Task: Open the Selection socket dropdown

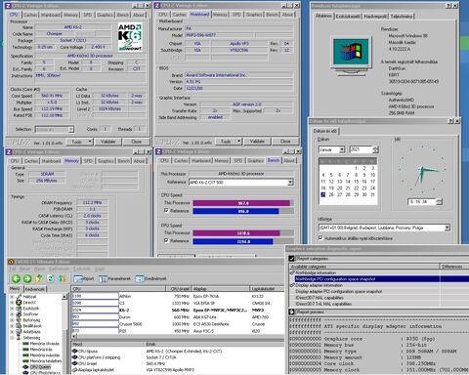Action: click(70, 130)
